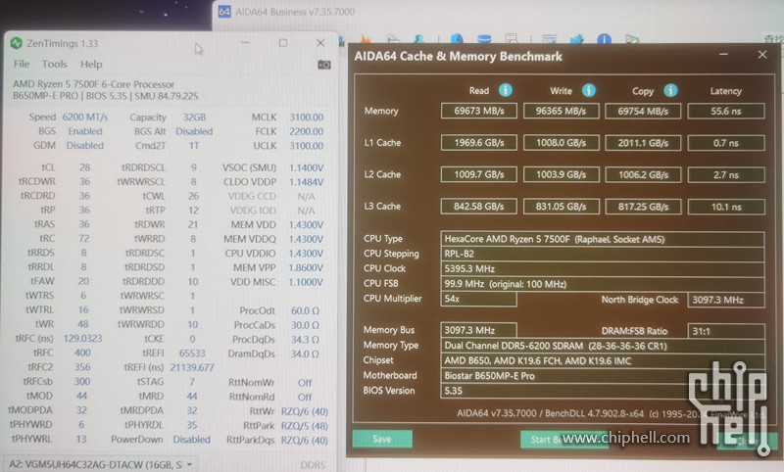Viewport: 784px width, 472px height.
Task: Click the BGS Enabled value
Action: pos(85,131)
